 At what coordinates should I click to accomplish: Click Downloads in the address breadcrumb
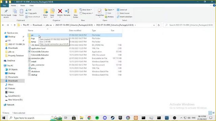tap(37, 25)
